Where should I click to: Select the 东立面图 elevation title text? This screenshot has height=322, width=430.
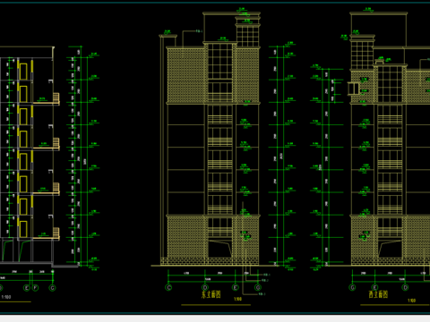pos(211,294)
